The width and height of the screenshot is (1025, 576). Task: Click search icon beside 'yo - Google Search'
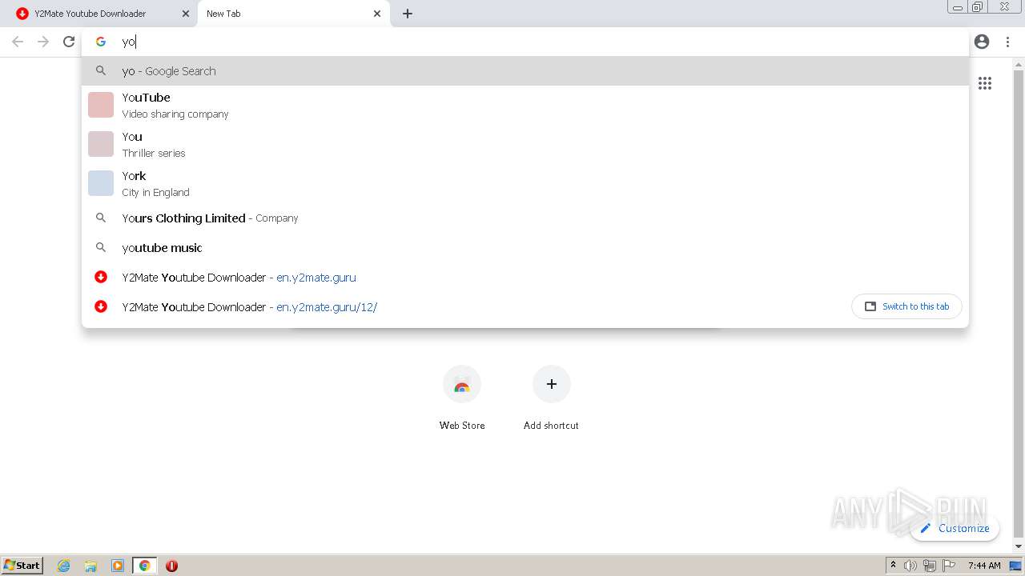tap(101, 70)
